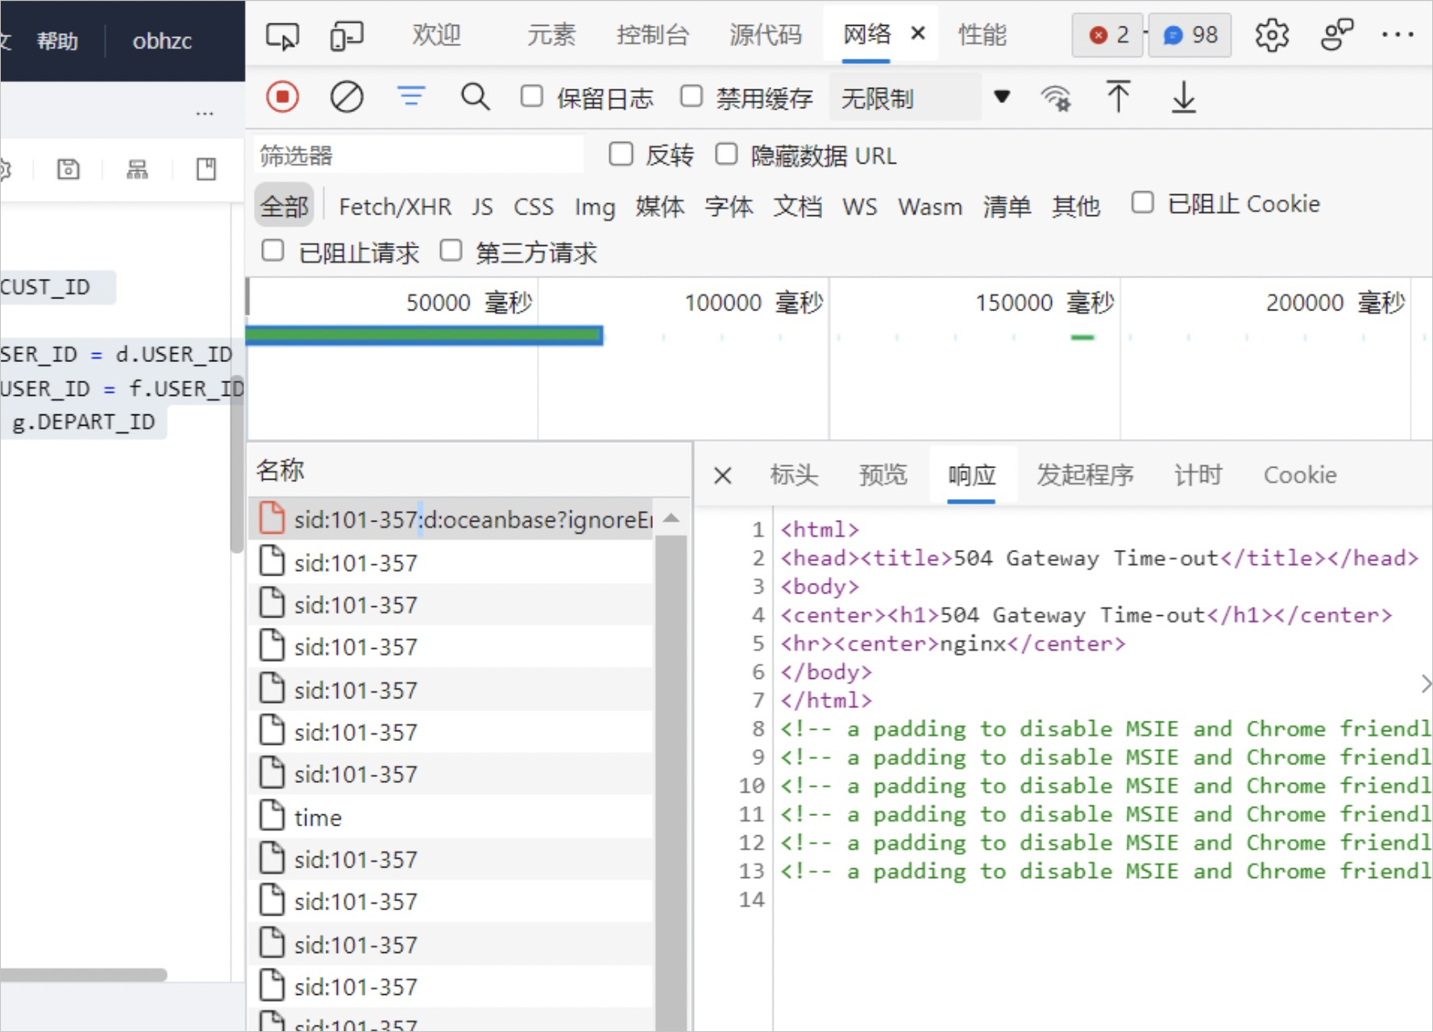Switch to the 控制台 panel
Screen dimensions: 1433x1032
(653, 35)
